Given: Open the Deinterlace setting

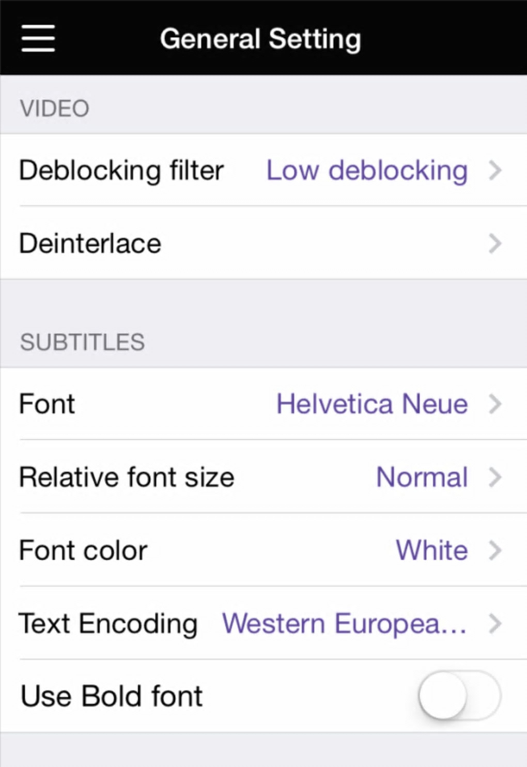Looking at the screenshot, I should pos(90,243).
